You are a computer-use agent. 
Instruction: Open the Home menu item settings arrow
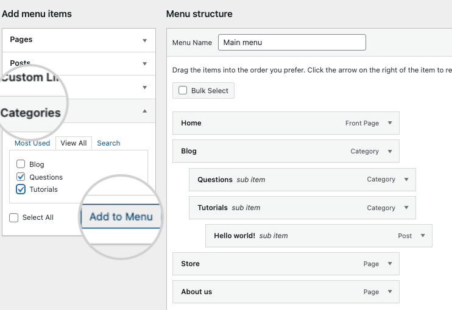coord(390,123)
